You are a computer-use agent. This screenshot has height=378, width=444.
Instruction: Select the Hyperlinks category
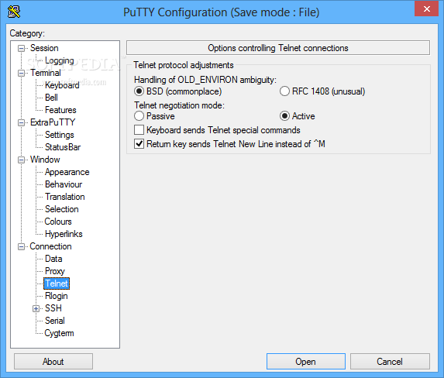(x=64, y=234)
